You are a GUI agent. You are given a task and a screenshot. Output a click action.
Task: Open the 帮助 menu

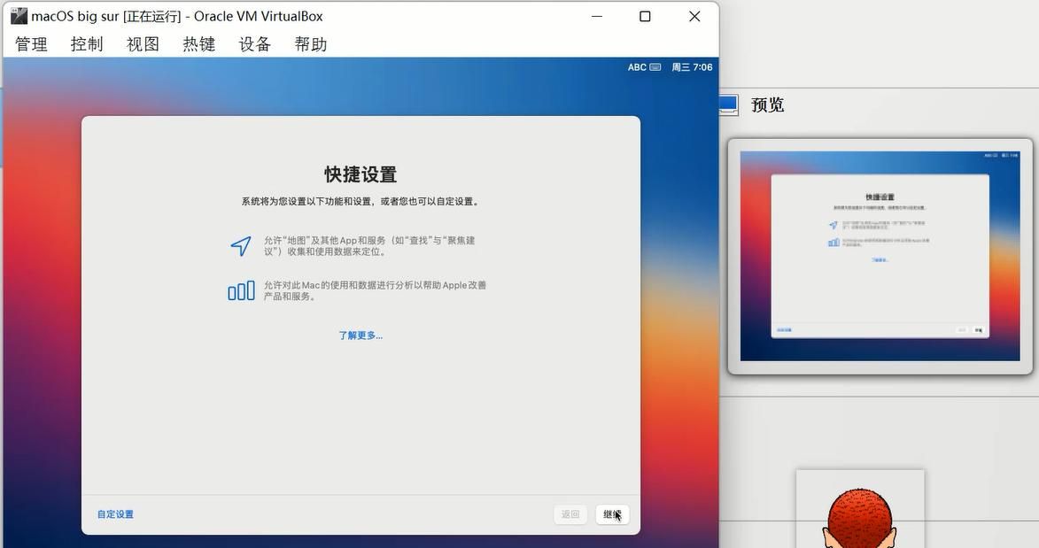pos(310,44)
